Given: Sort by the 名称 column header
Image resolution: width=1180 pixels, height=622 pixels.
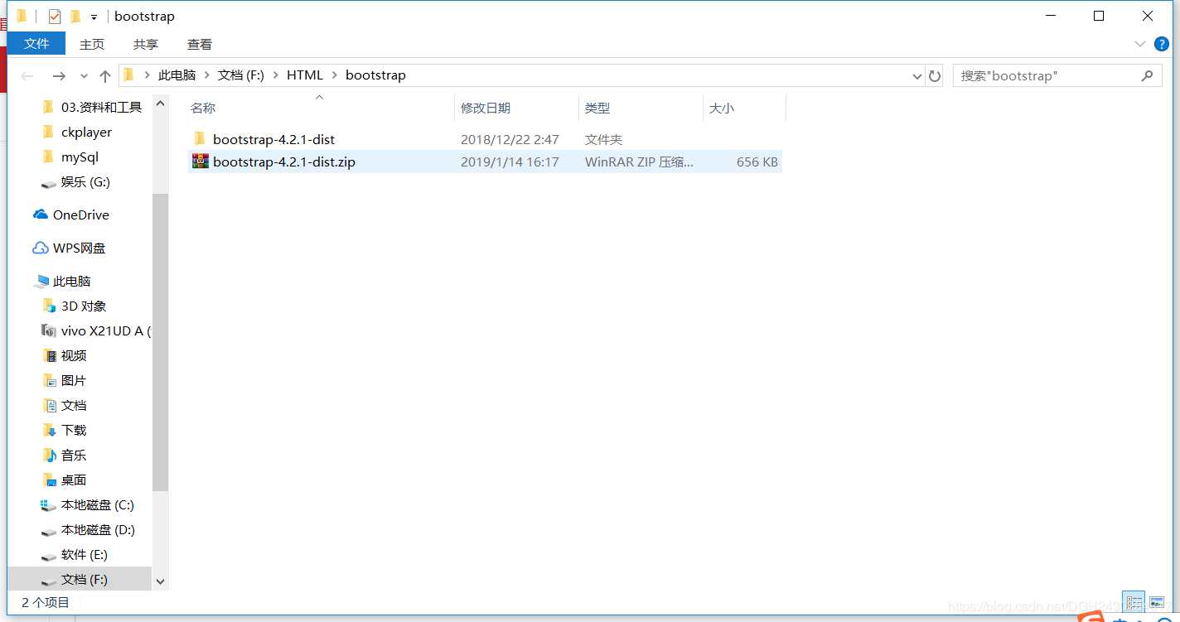Looking at the screenshot, I should pyautogui.click(x=203, y=108).
